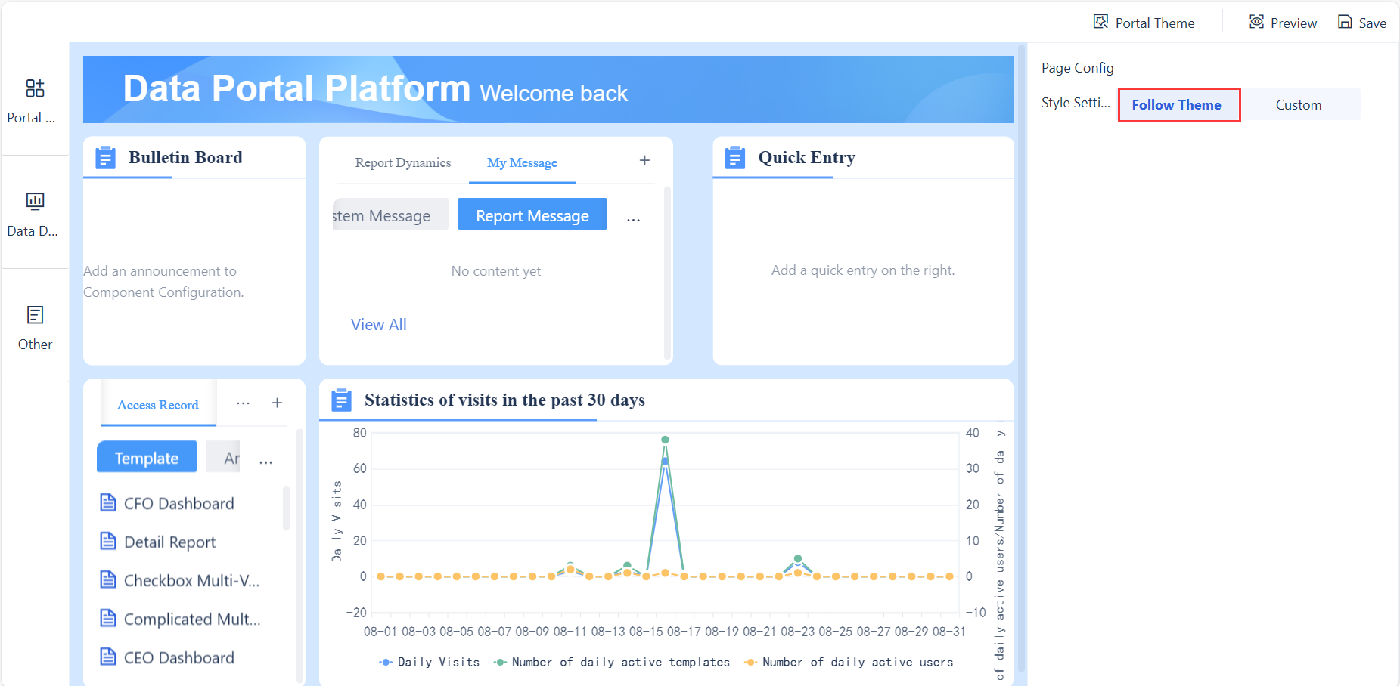Viewport: 1400px width, 686px height.
Task: Click the Preview icon
Action: [1256, 22]
